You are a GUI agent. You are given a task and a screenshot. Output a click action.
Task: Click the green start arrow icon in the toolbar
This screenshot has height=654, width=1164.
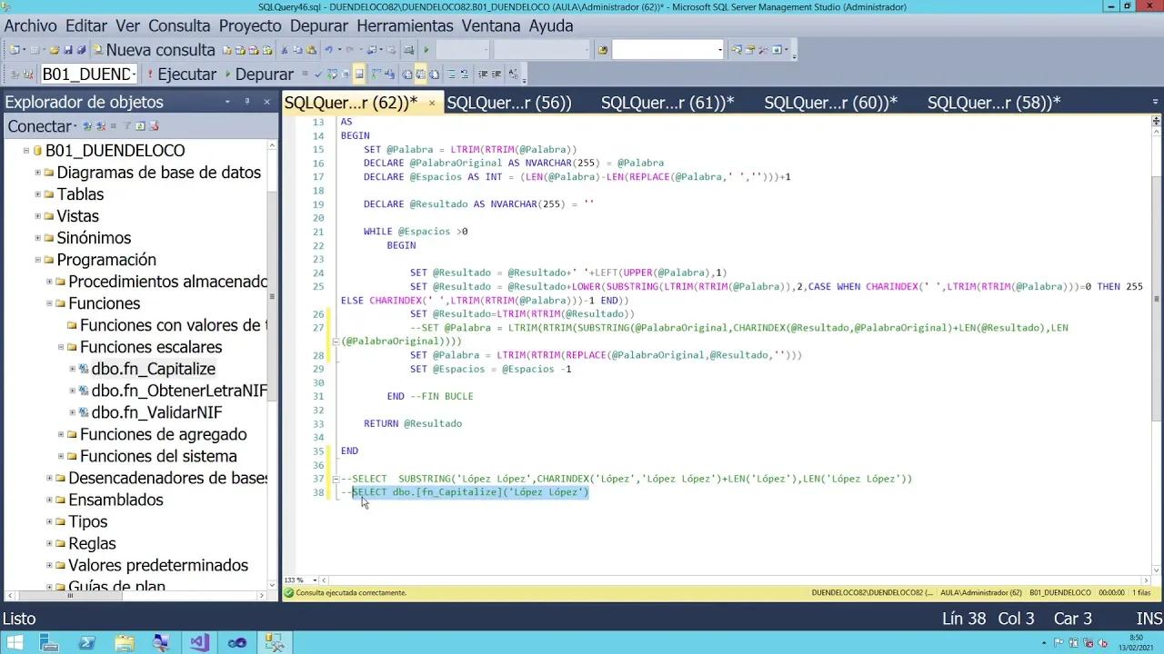click(426, 50)
